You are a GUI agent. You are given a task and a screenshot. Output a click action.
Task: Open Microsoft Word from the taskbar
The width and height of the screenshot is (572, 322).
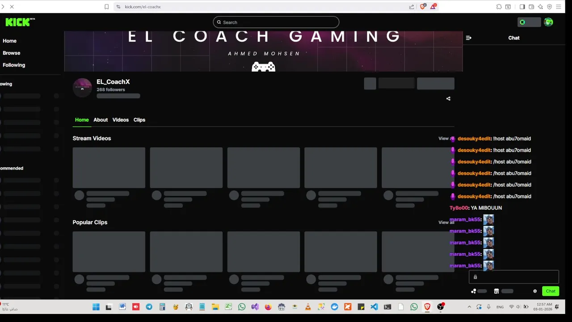(x=122, y=307)
